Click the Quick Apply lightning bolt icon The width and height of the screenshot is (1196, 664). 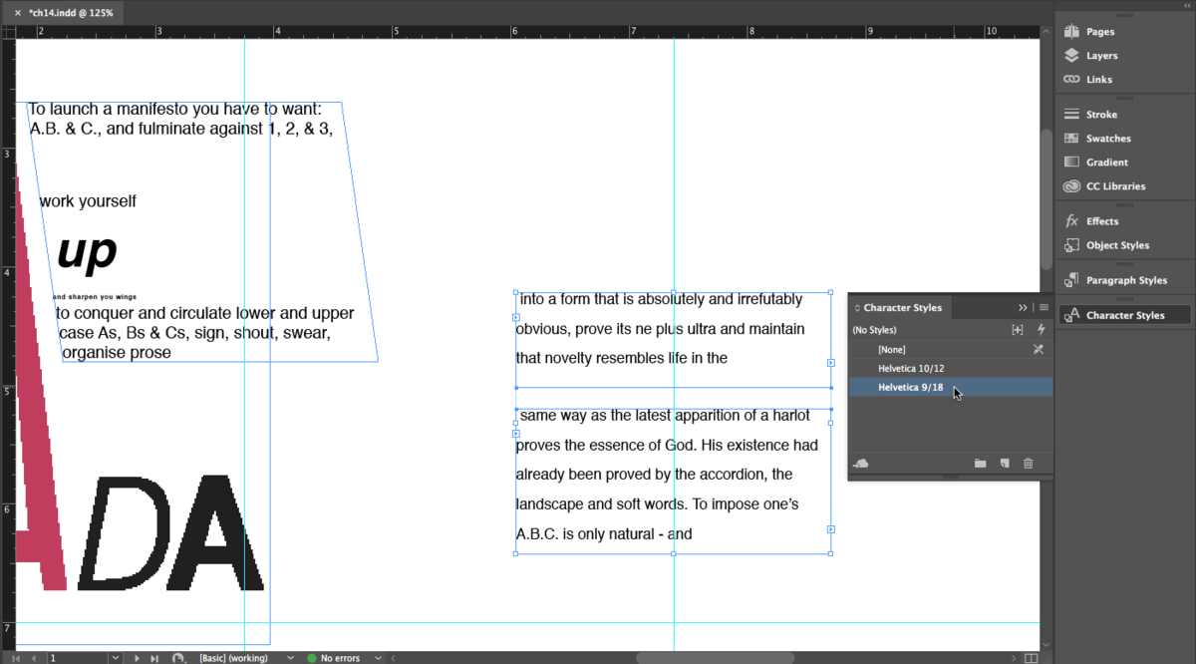click(1042, 330)
